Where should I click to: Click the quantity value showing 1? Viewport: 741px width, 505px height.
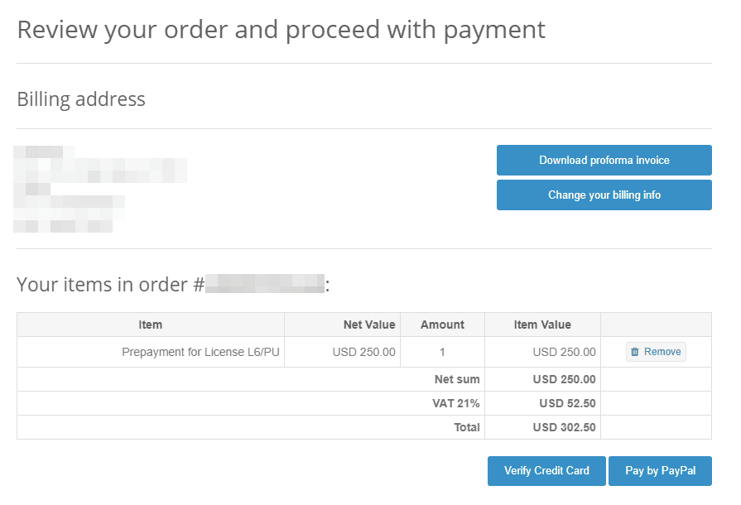click(x=442, y=351)
